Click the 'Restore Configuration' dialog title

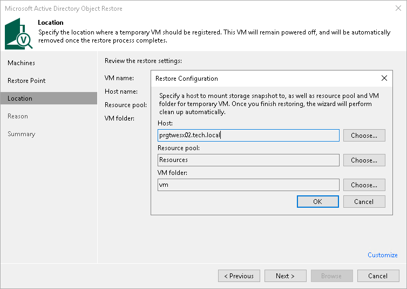pyautogui.click(x=187, y=79)
